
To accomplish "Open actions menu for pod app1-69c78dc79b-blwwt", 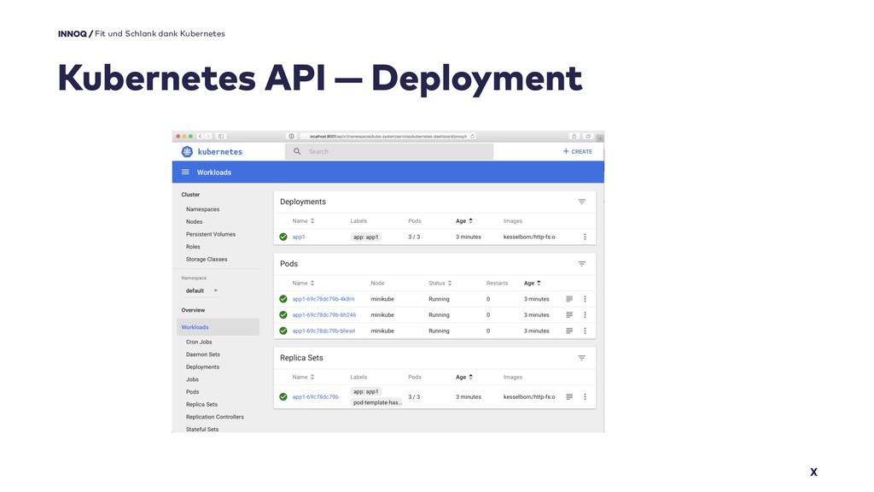I will (x=585, y=331).
